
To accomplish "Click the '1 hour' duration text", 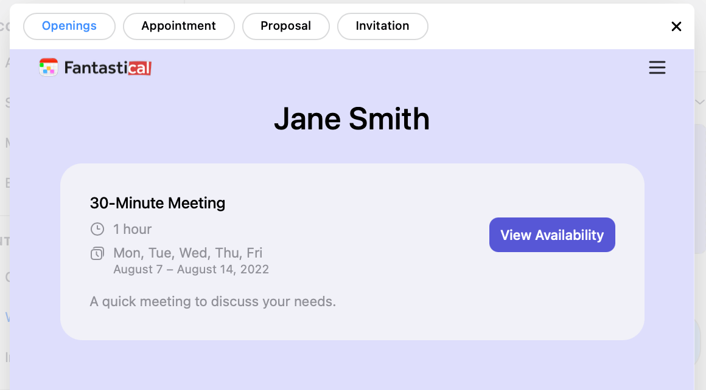I will coord(132,229).
